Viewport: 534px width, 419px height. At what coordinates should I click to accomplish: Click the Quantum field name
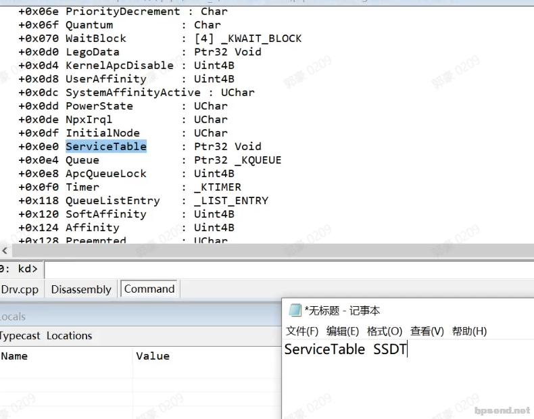(89, 25)
